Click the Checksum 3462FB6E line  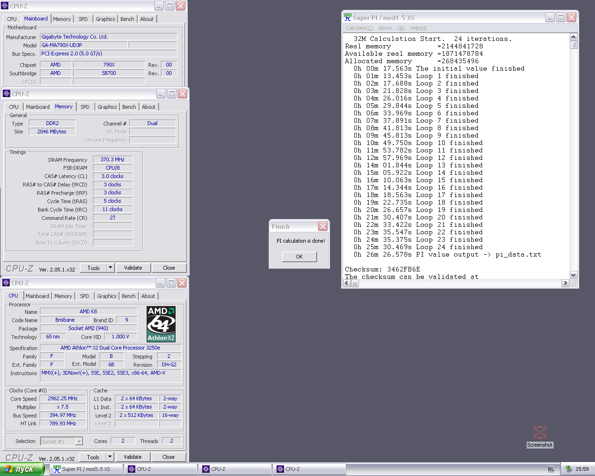pos(383,269)
